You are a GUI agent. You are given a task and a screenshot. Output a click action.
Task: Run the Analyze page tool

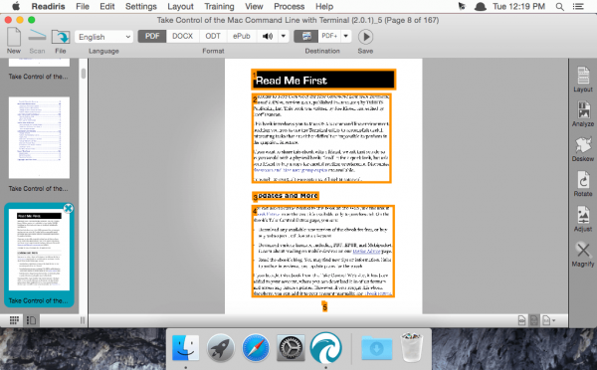[x=583, y=110]
